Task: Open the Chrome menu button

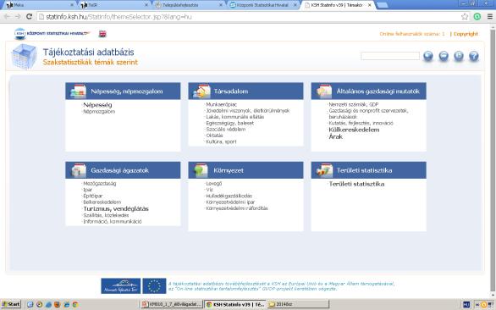Action: point(490,17)
